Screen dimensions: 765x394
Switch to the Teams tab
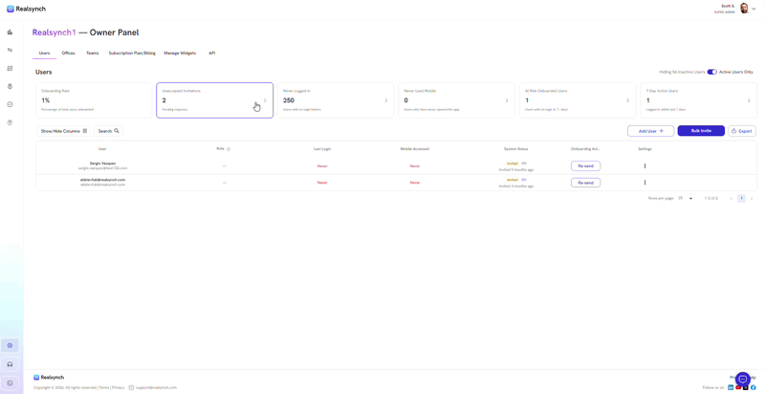(x=92, y=54)
